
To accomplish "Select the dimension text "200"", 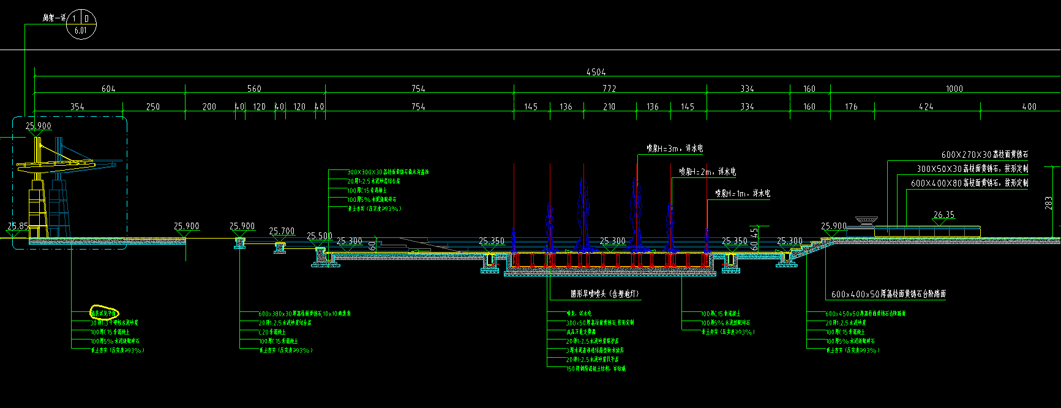I will pos(209,106).
